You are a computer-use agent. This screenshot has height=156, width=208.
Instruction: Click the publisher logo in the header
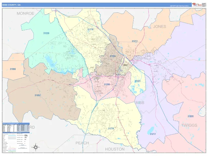tap(197, 5)
